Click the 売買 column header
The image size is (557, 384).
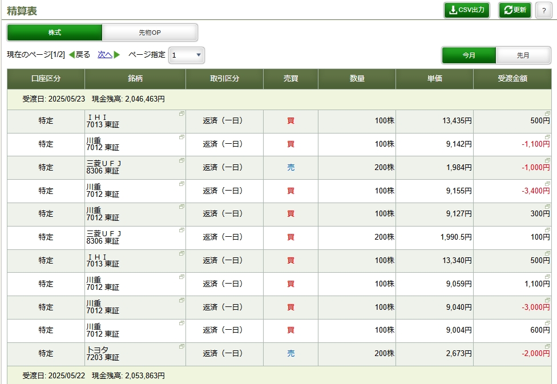pos(290,79)
